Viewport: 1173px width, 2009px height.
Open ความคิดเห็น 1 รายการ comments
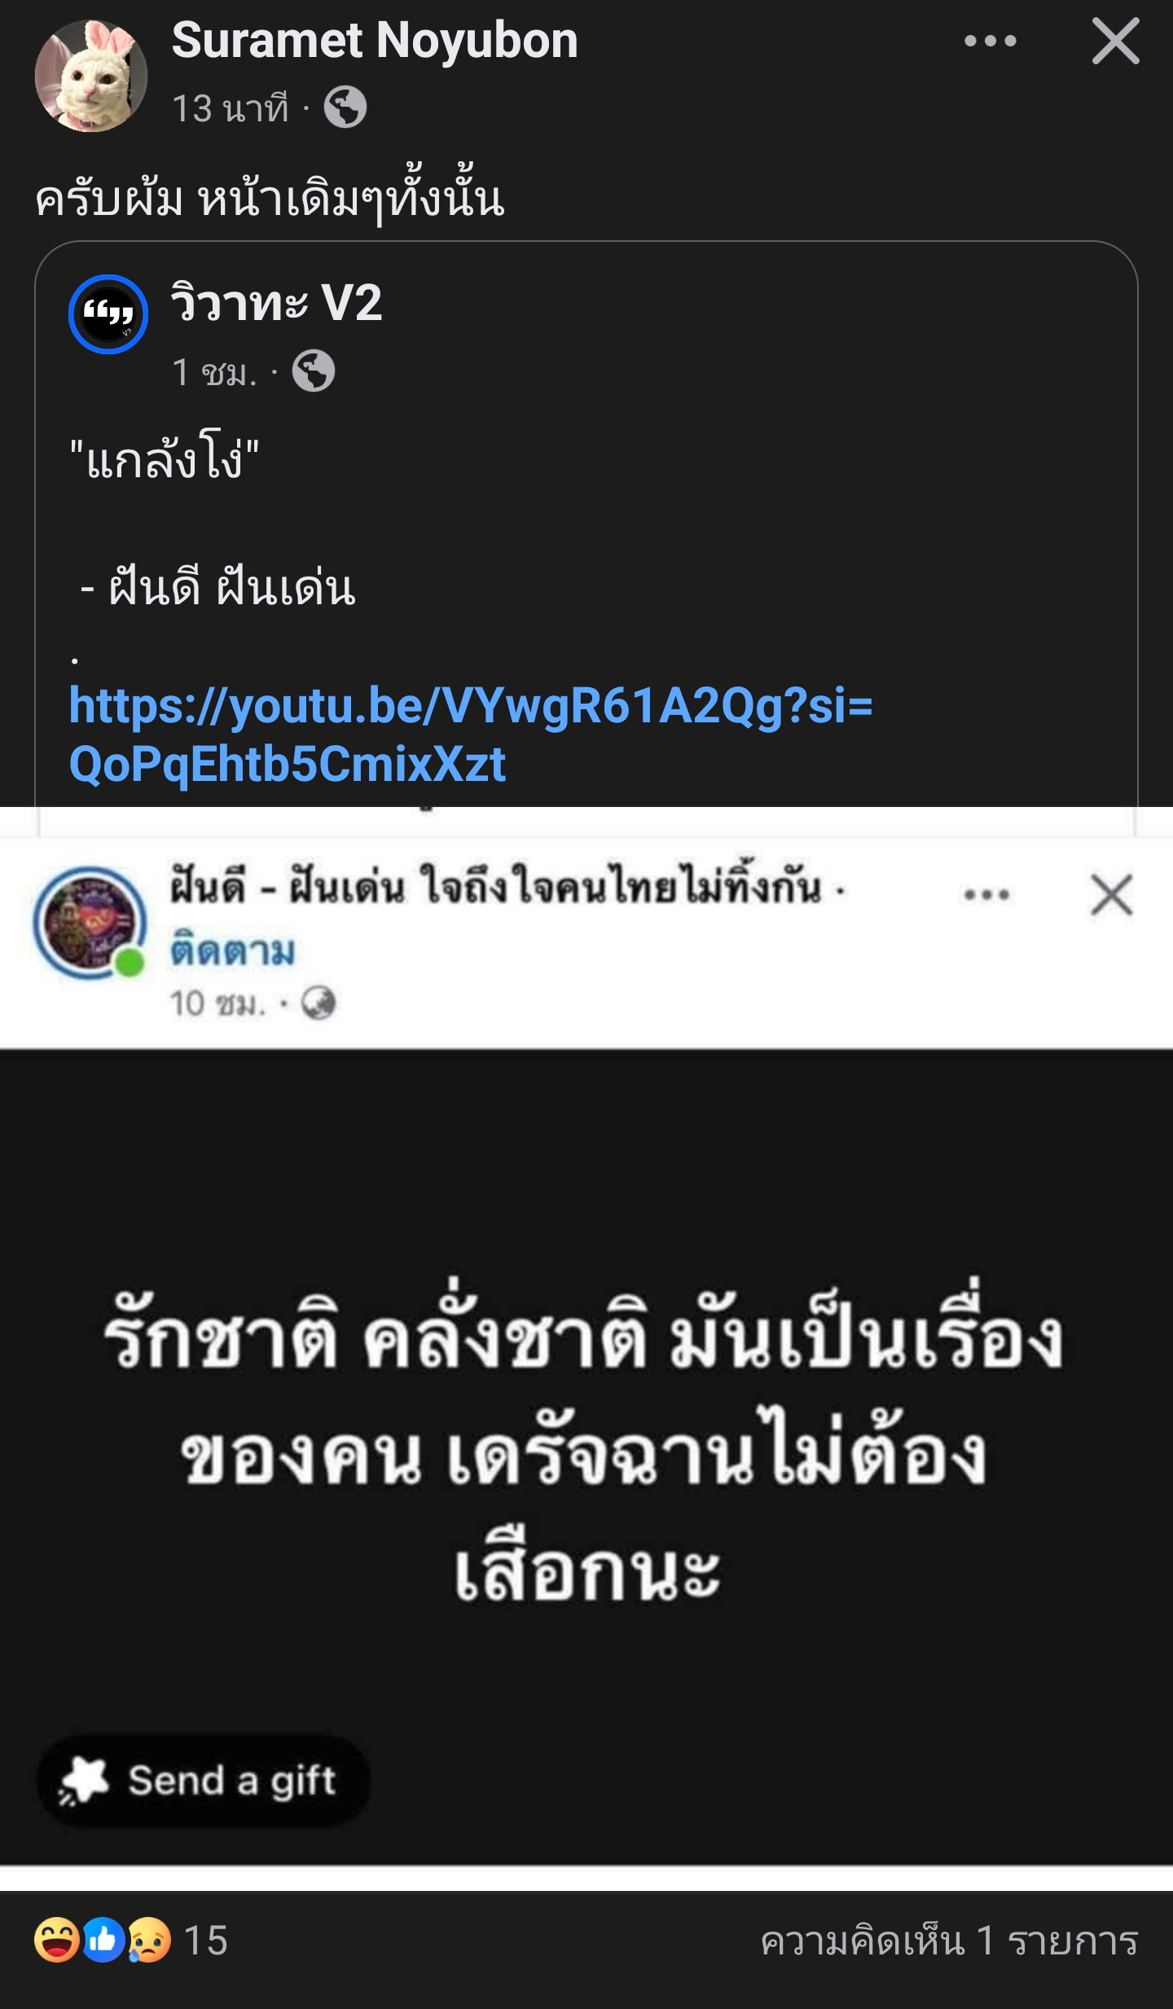click(949, 1941)
